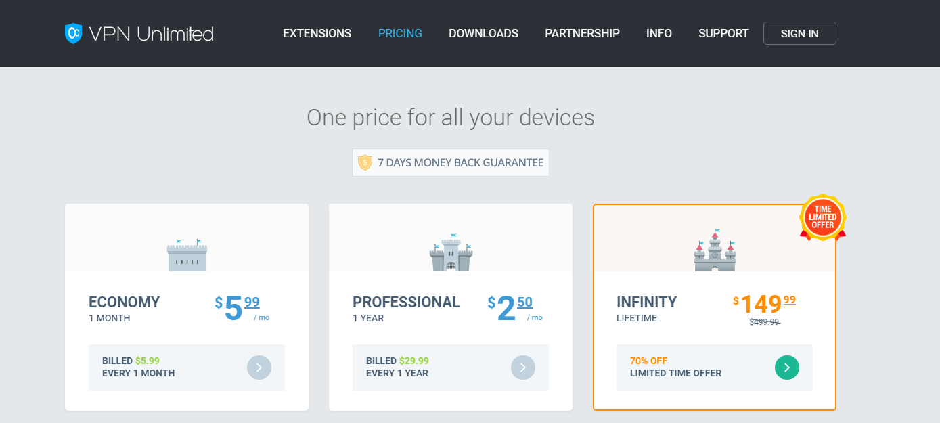
Task: Click the VPN Unlimited brand name text
Action: 152,33
